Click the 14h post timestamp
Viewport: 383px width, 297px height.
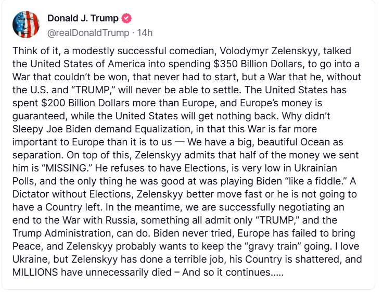(145, 32)
